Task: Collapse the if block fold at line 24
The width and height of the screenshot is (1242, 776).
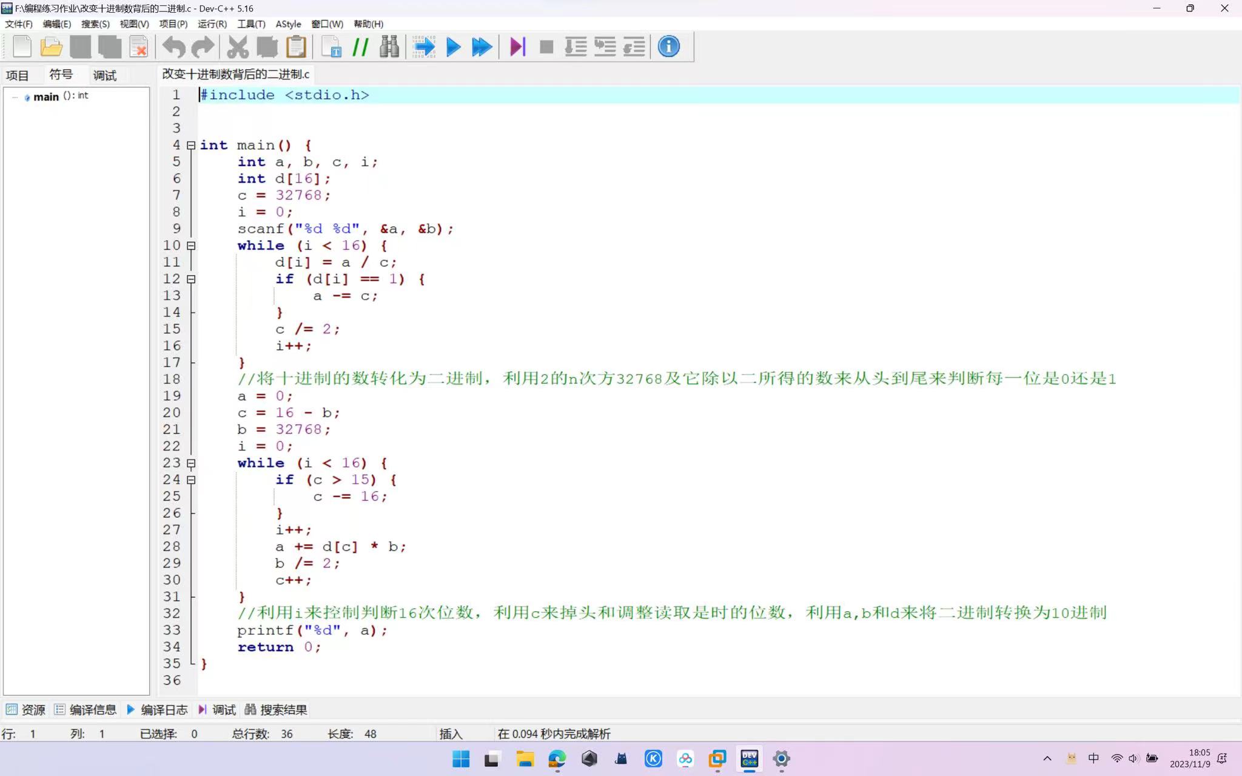Action: pyautogui.click(x=191, y=480)
